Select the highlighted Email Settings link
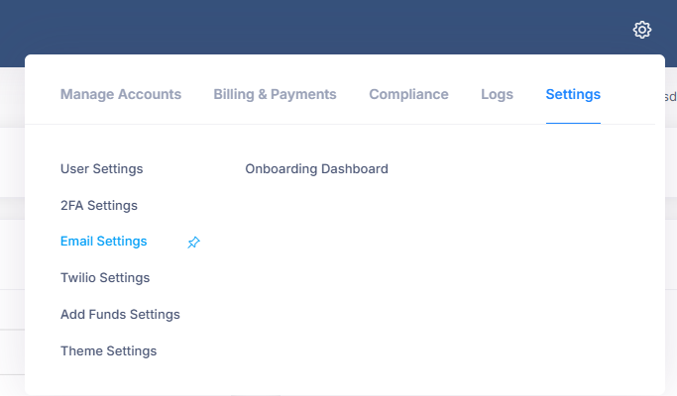677x396 pixels. [x=103, y=242]
